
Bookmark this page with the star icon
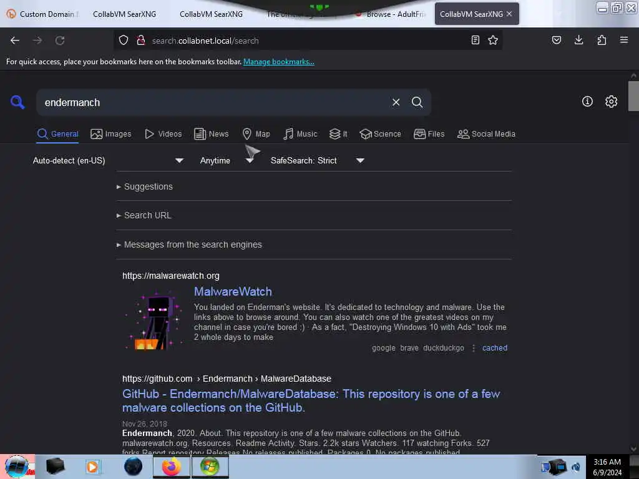[x=493, y=40]
